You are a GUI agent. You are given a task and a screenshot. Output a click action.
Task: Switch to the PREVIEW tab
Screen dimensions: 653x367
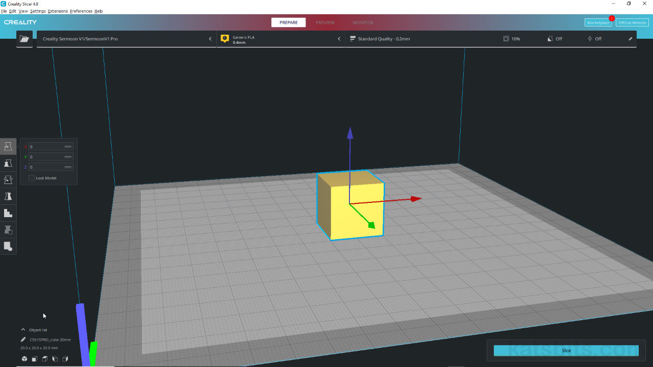point(325,22)
